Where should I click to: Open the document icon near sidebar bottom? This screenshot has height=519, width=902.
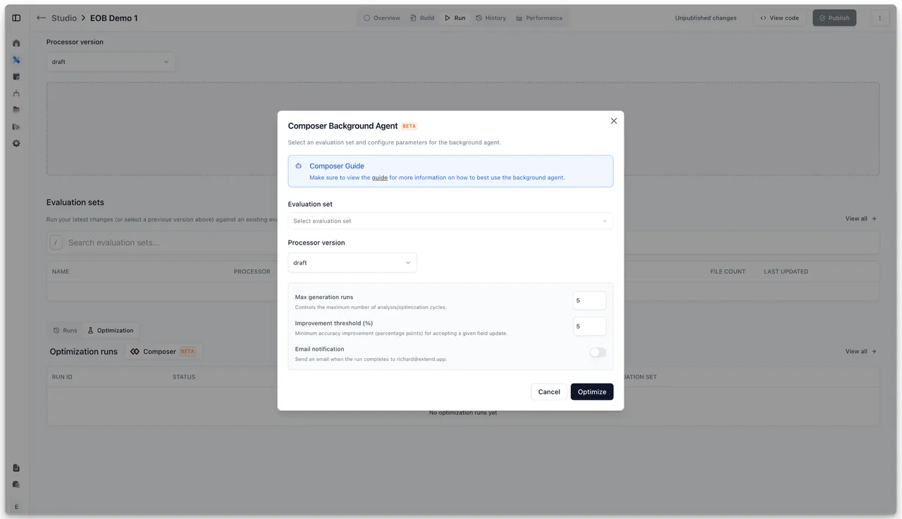pos(16,468)
